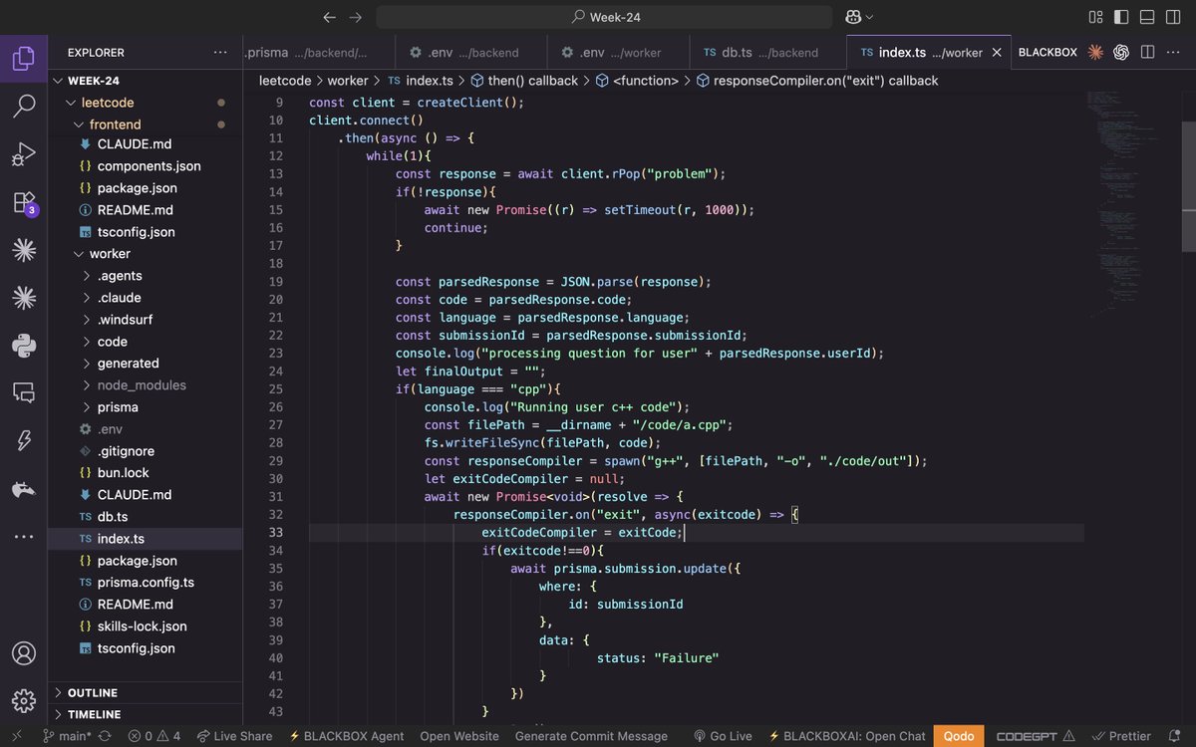Click then() callback breadcrumb
The height and width of the screenshot is (747, 1196).
pyautogui.click(x=523, y=81)
